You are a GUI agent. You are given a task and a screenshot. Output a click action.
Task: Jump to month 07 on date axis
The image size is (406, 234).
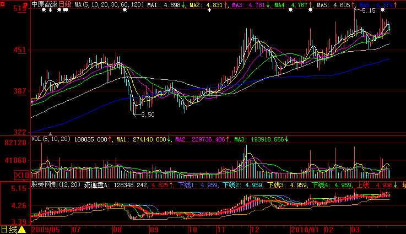(x=76, y=230)
